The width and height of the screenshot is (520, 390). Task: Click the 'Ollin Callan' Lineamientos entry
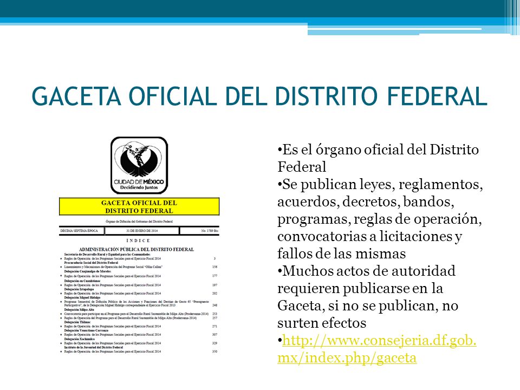point(113,267)
